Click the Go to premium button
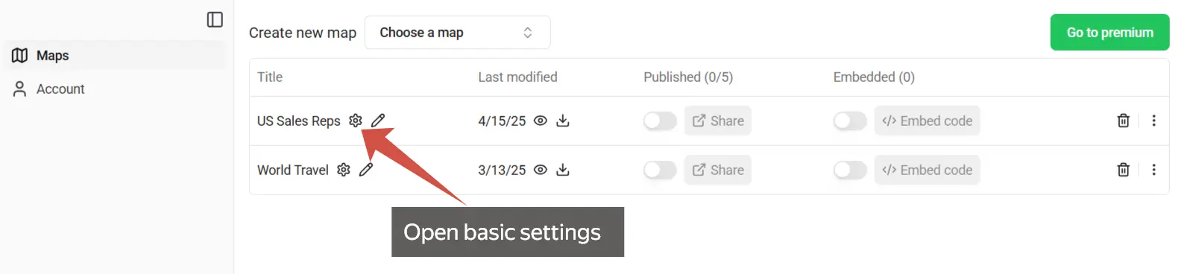 (1109, 33)
